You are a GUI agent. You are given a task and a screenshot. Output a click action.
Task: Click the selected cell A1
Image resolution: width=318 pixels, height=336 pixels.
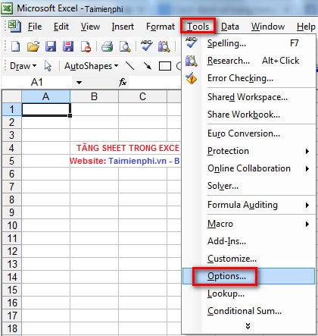(46, 109)
